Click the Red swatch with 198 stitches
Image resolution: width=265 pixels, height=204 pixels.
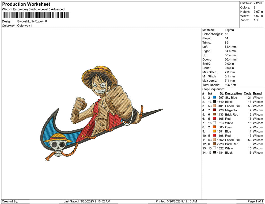point(214,135)
